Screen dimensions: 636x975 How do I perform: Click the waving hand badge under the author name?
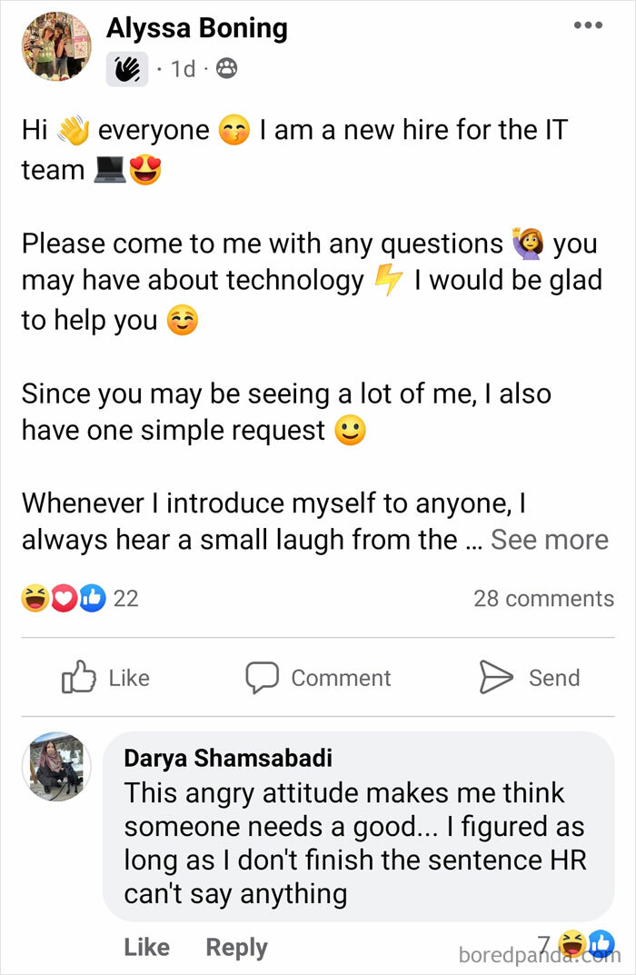click(x=127, y=68)
